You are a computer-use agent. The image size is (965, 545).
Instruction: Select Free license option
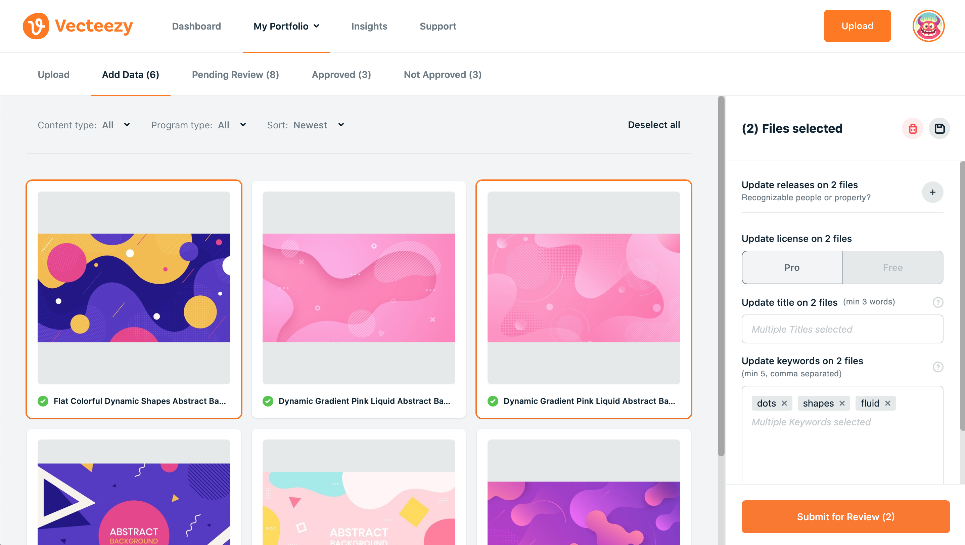click(x=893, y=267)
